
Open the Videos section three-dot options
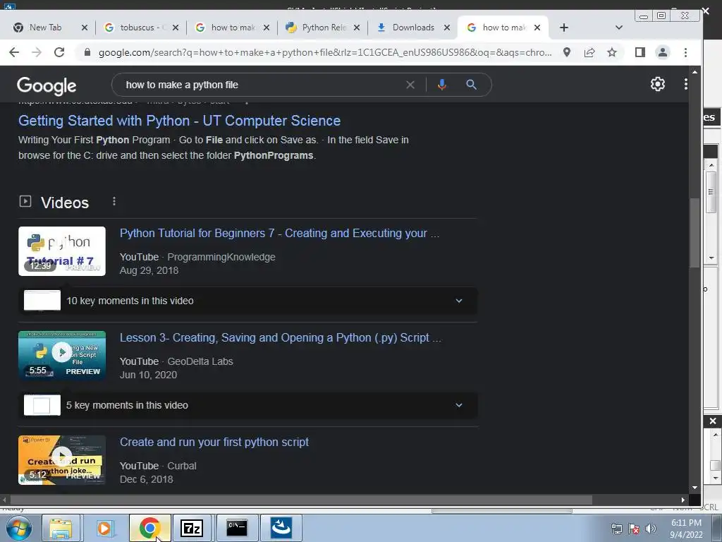coord(114,201)
